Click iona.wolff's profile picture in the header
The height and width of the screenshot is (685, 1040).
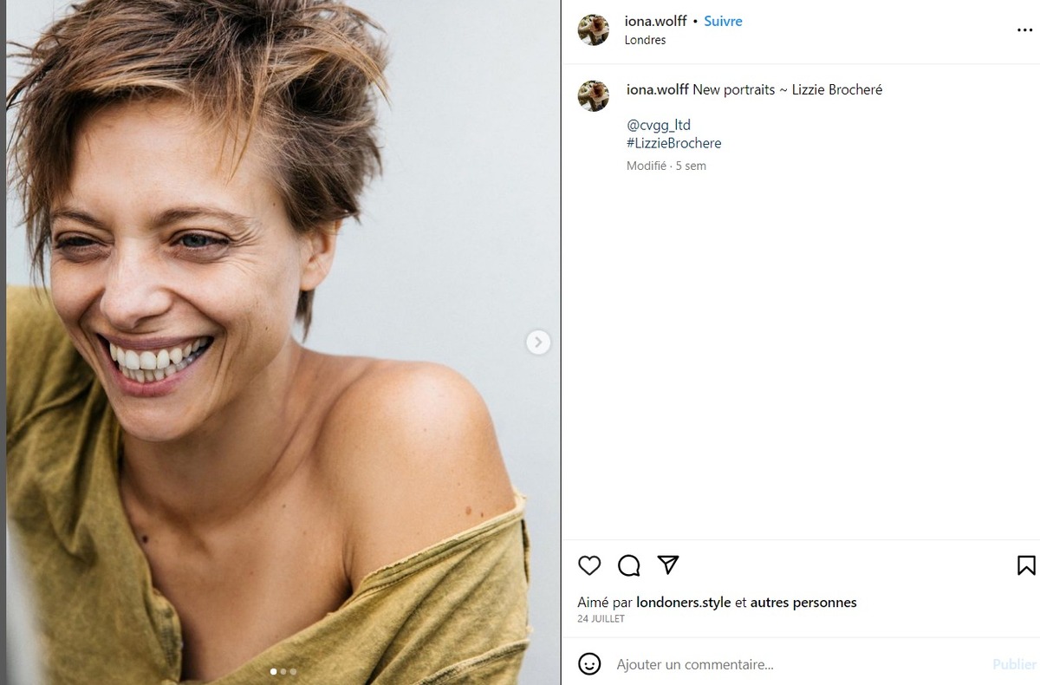594,29
